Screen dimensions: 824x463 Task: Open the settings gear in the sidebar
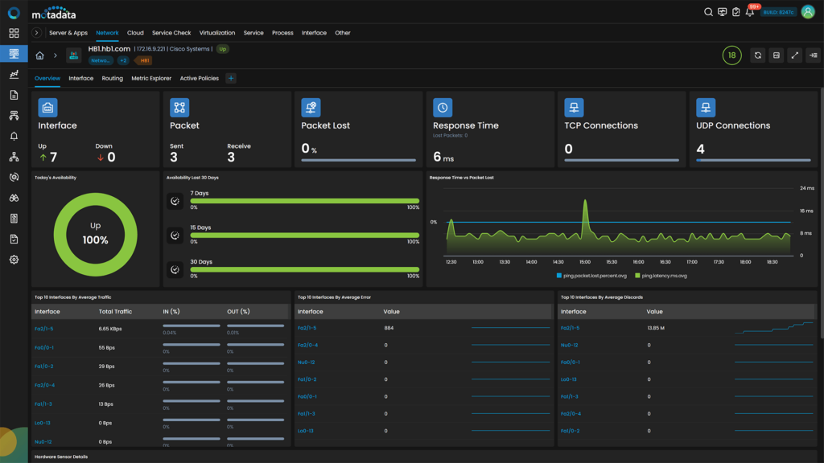coord(13,260)
